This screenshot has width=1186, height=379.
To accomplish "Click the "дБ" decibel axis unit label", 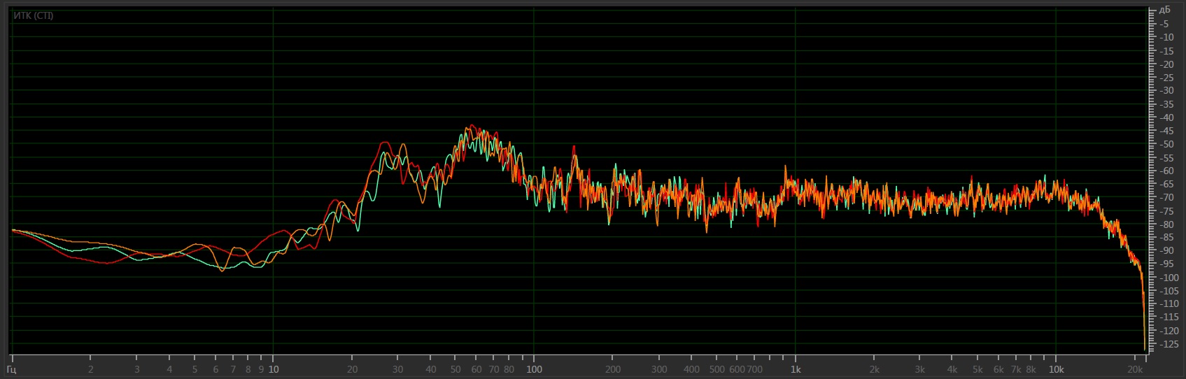I will point(1164,10).
